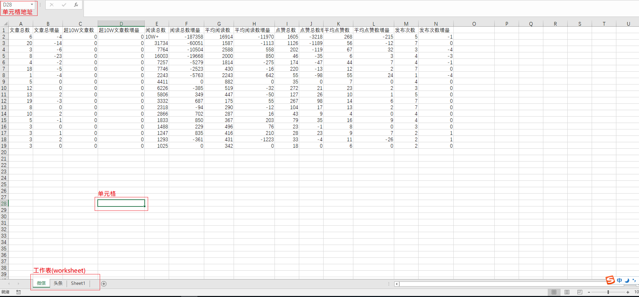This screenshot has height=297, width=639.
Task: Select the cell containing 10W+
Action: click(x=157, y=37)
